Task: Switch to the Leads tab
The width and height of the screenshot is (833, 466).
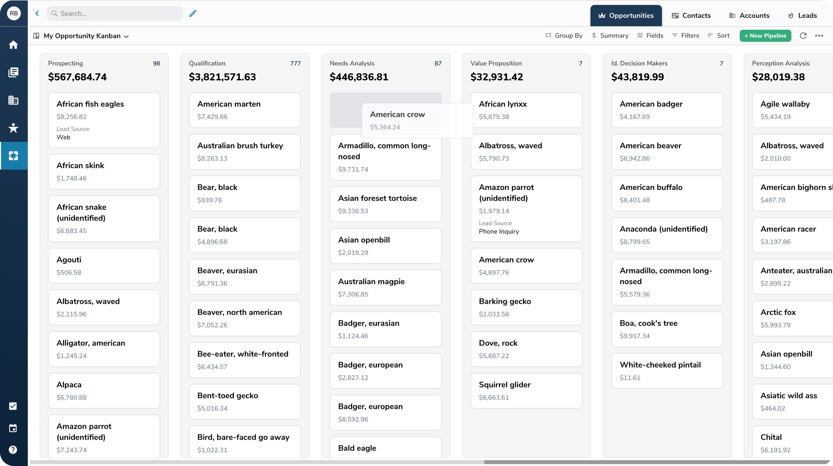Action: pos(802,16)
